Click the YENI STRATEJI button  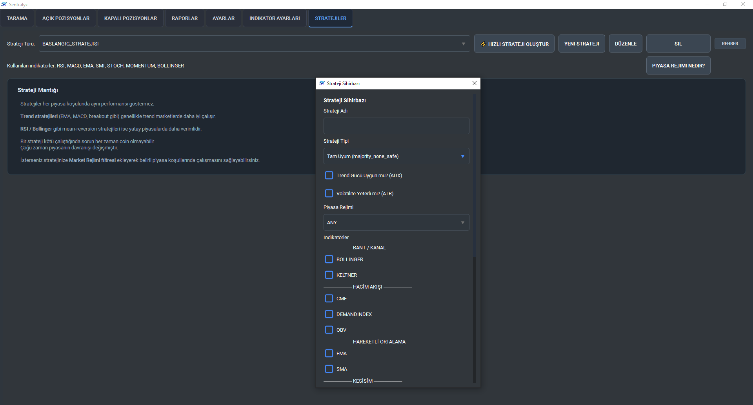pos(582,44)
